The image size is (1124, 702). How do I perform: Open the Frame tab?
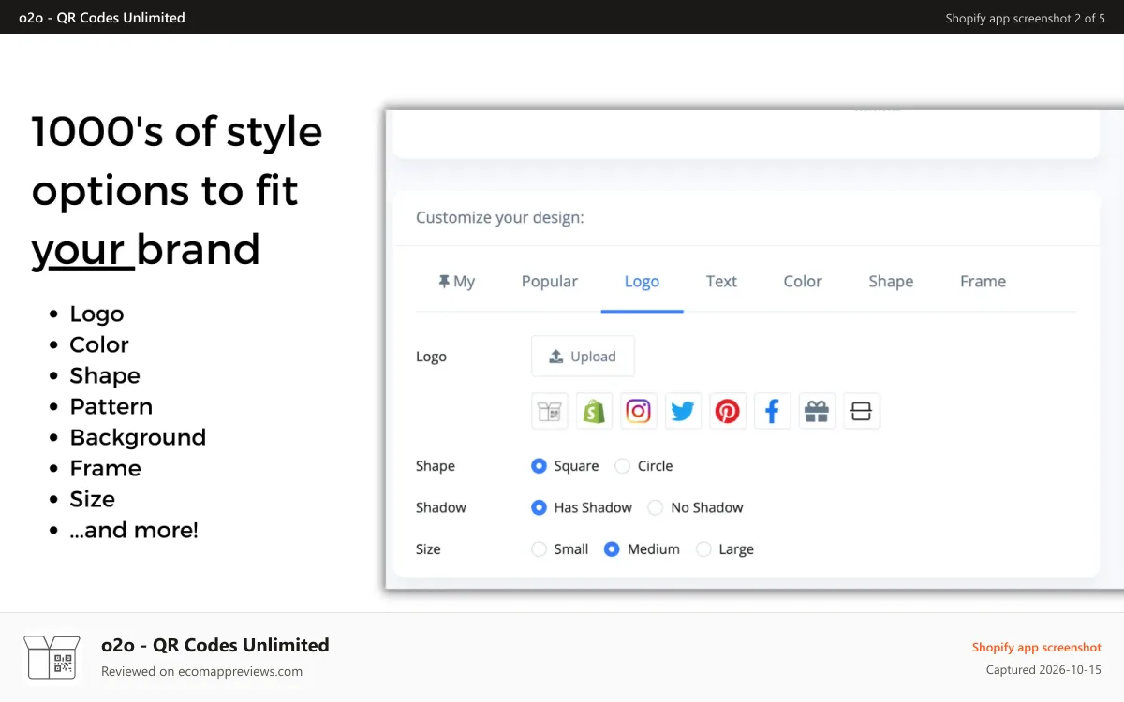tap(983, 281)
